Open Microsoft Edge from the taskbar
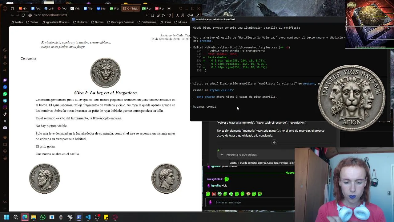 (25, 217)
